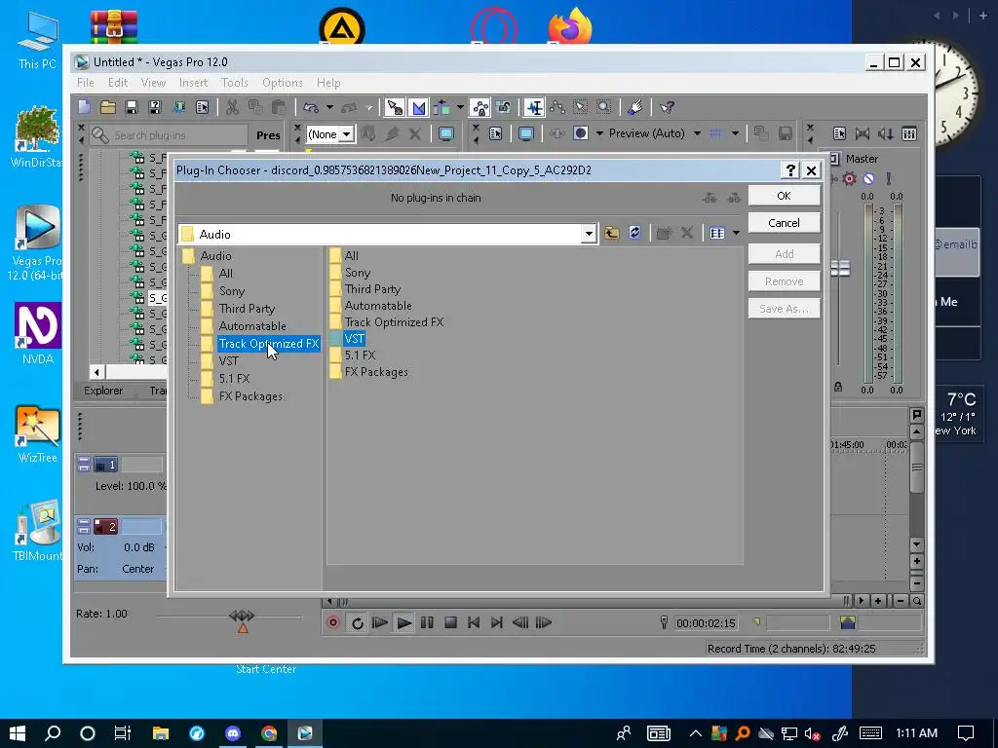Click timeline vertical scrollbar thumb

click(x=916, y=467)
